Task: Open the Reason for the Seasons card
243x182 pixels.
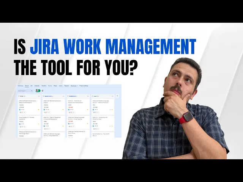Action: [29, 107]
